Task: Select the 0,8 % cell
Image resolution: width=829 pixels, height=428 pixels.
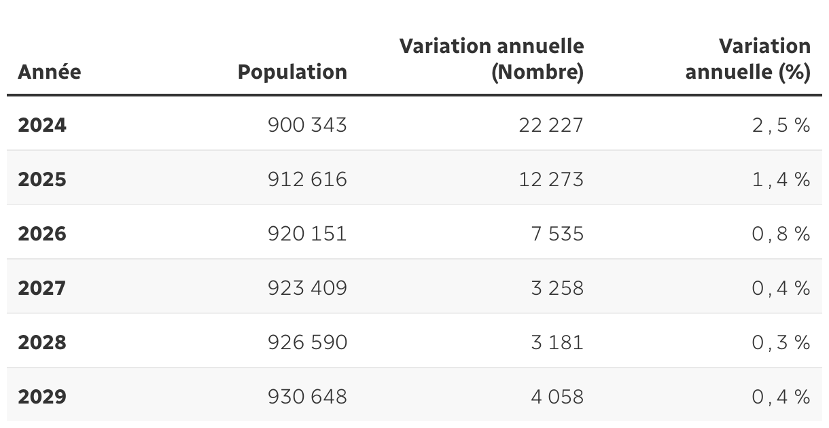Action: pos(781,234)
